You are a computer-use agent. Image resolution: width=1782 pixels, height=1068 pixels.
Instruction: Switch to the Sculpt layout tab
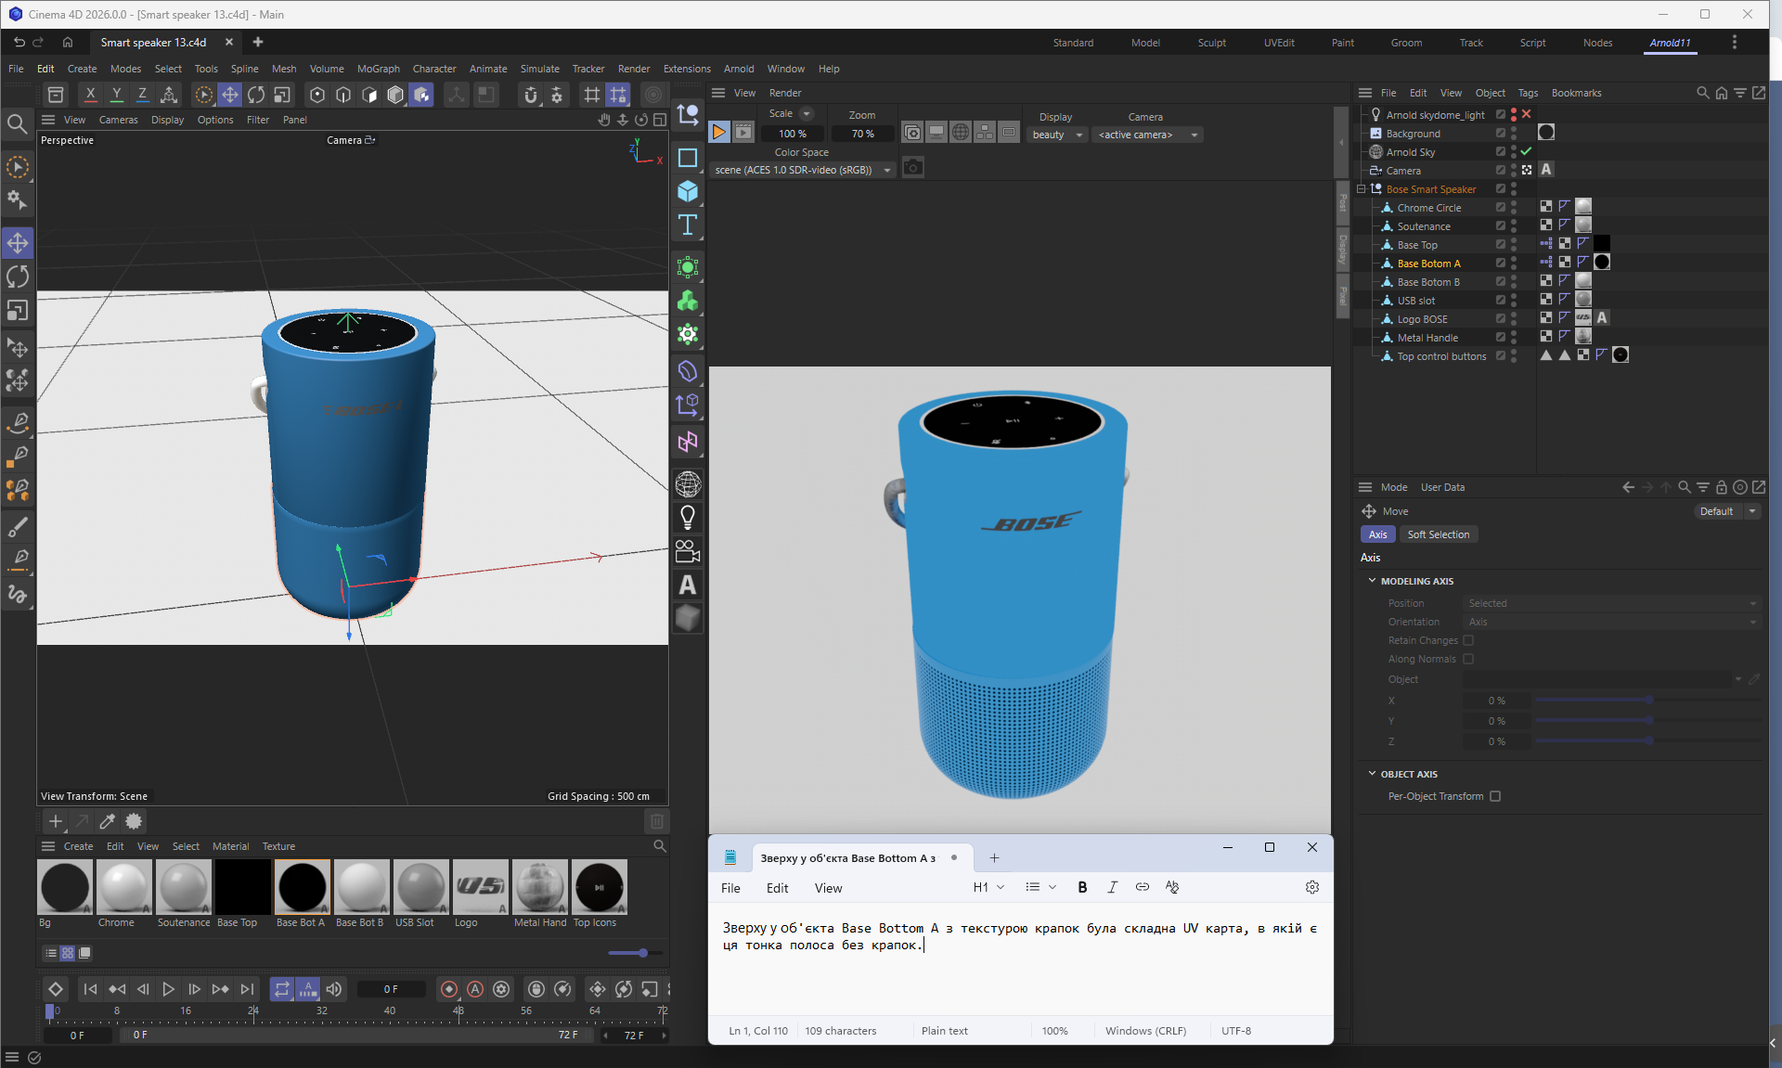(x=1211, y=43)
